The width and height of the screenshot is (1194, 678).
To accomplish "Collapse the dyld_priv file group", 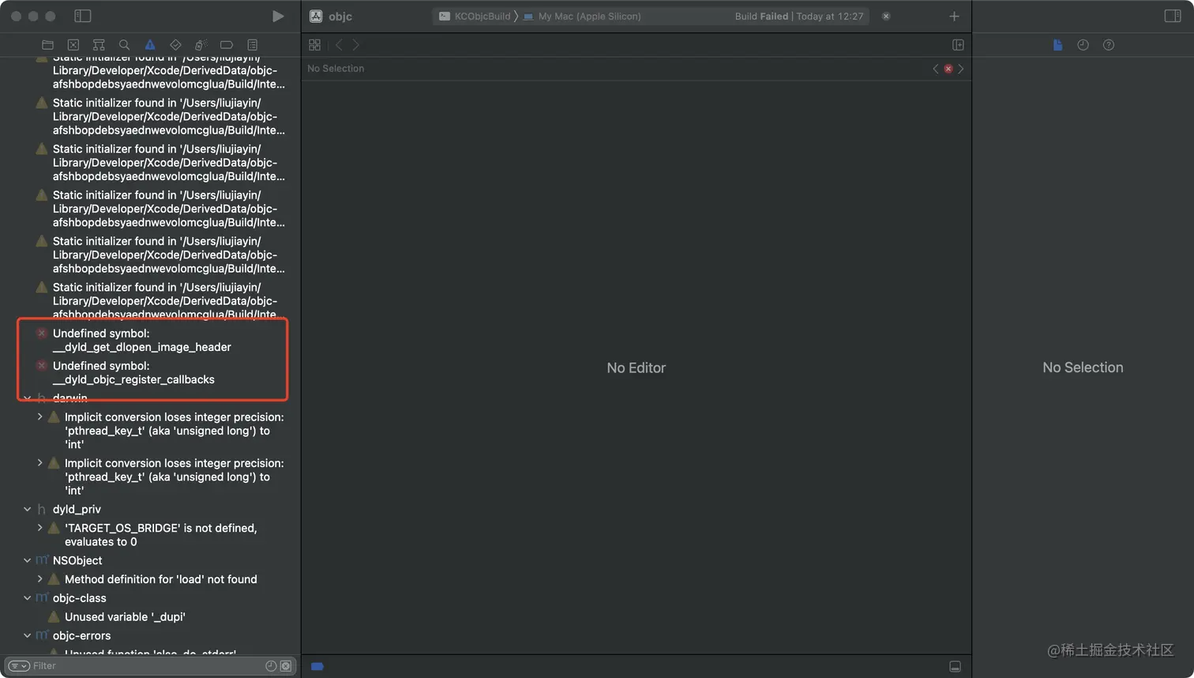I will click(x=28, y=510).
